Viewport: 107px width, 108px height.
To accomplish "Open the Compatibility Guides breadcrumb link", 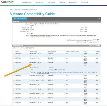I will click(27, 10).
